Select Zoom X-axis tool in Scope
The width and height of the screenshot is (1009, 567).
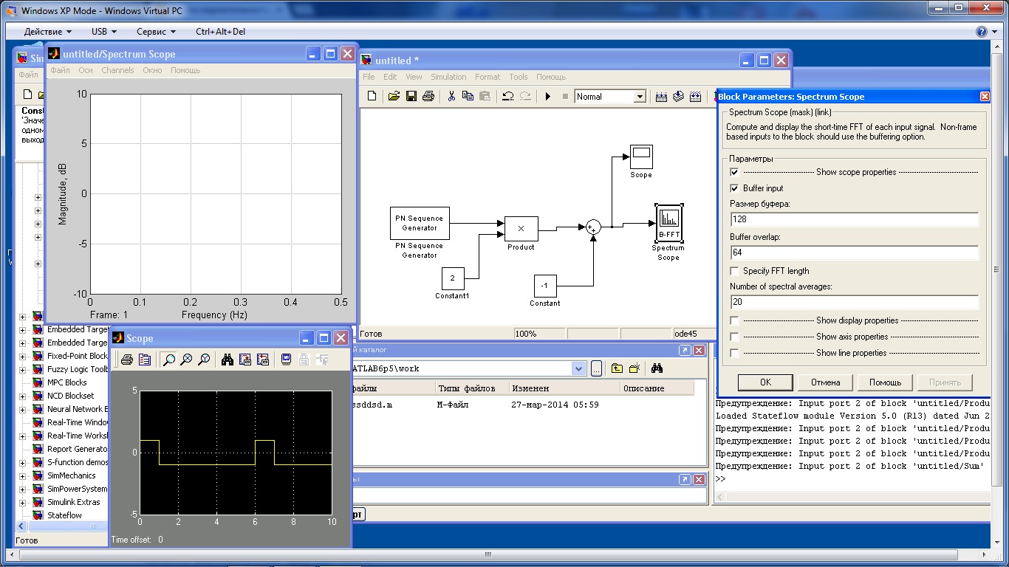pyautogui.click(x=187, y=360)
